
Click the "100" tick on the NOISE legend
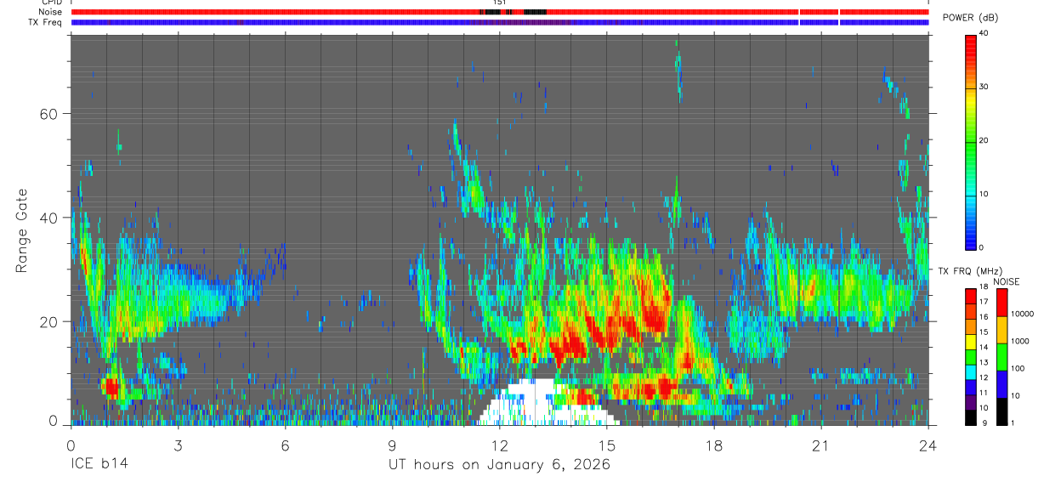tap(1017, 368)
